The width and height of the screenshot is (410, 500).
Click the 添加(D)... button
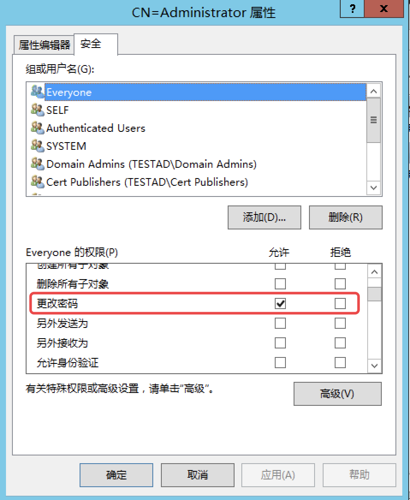[x=264, y=217]
